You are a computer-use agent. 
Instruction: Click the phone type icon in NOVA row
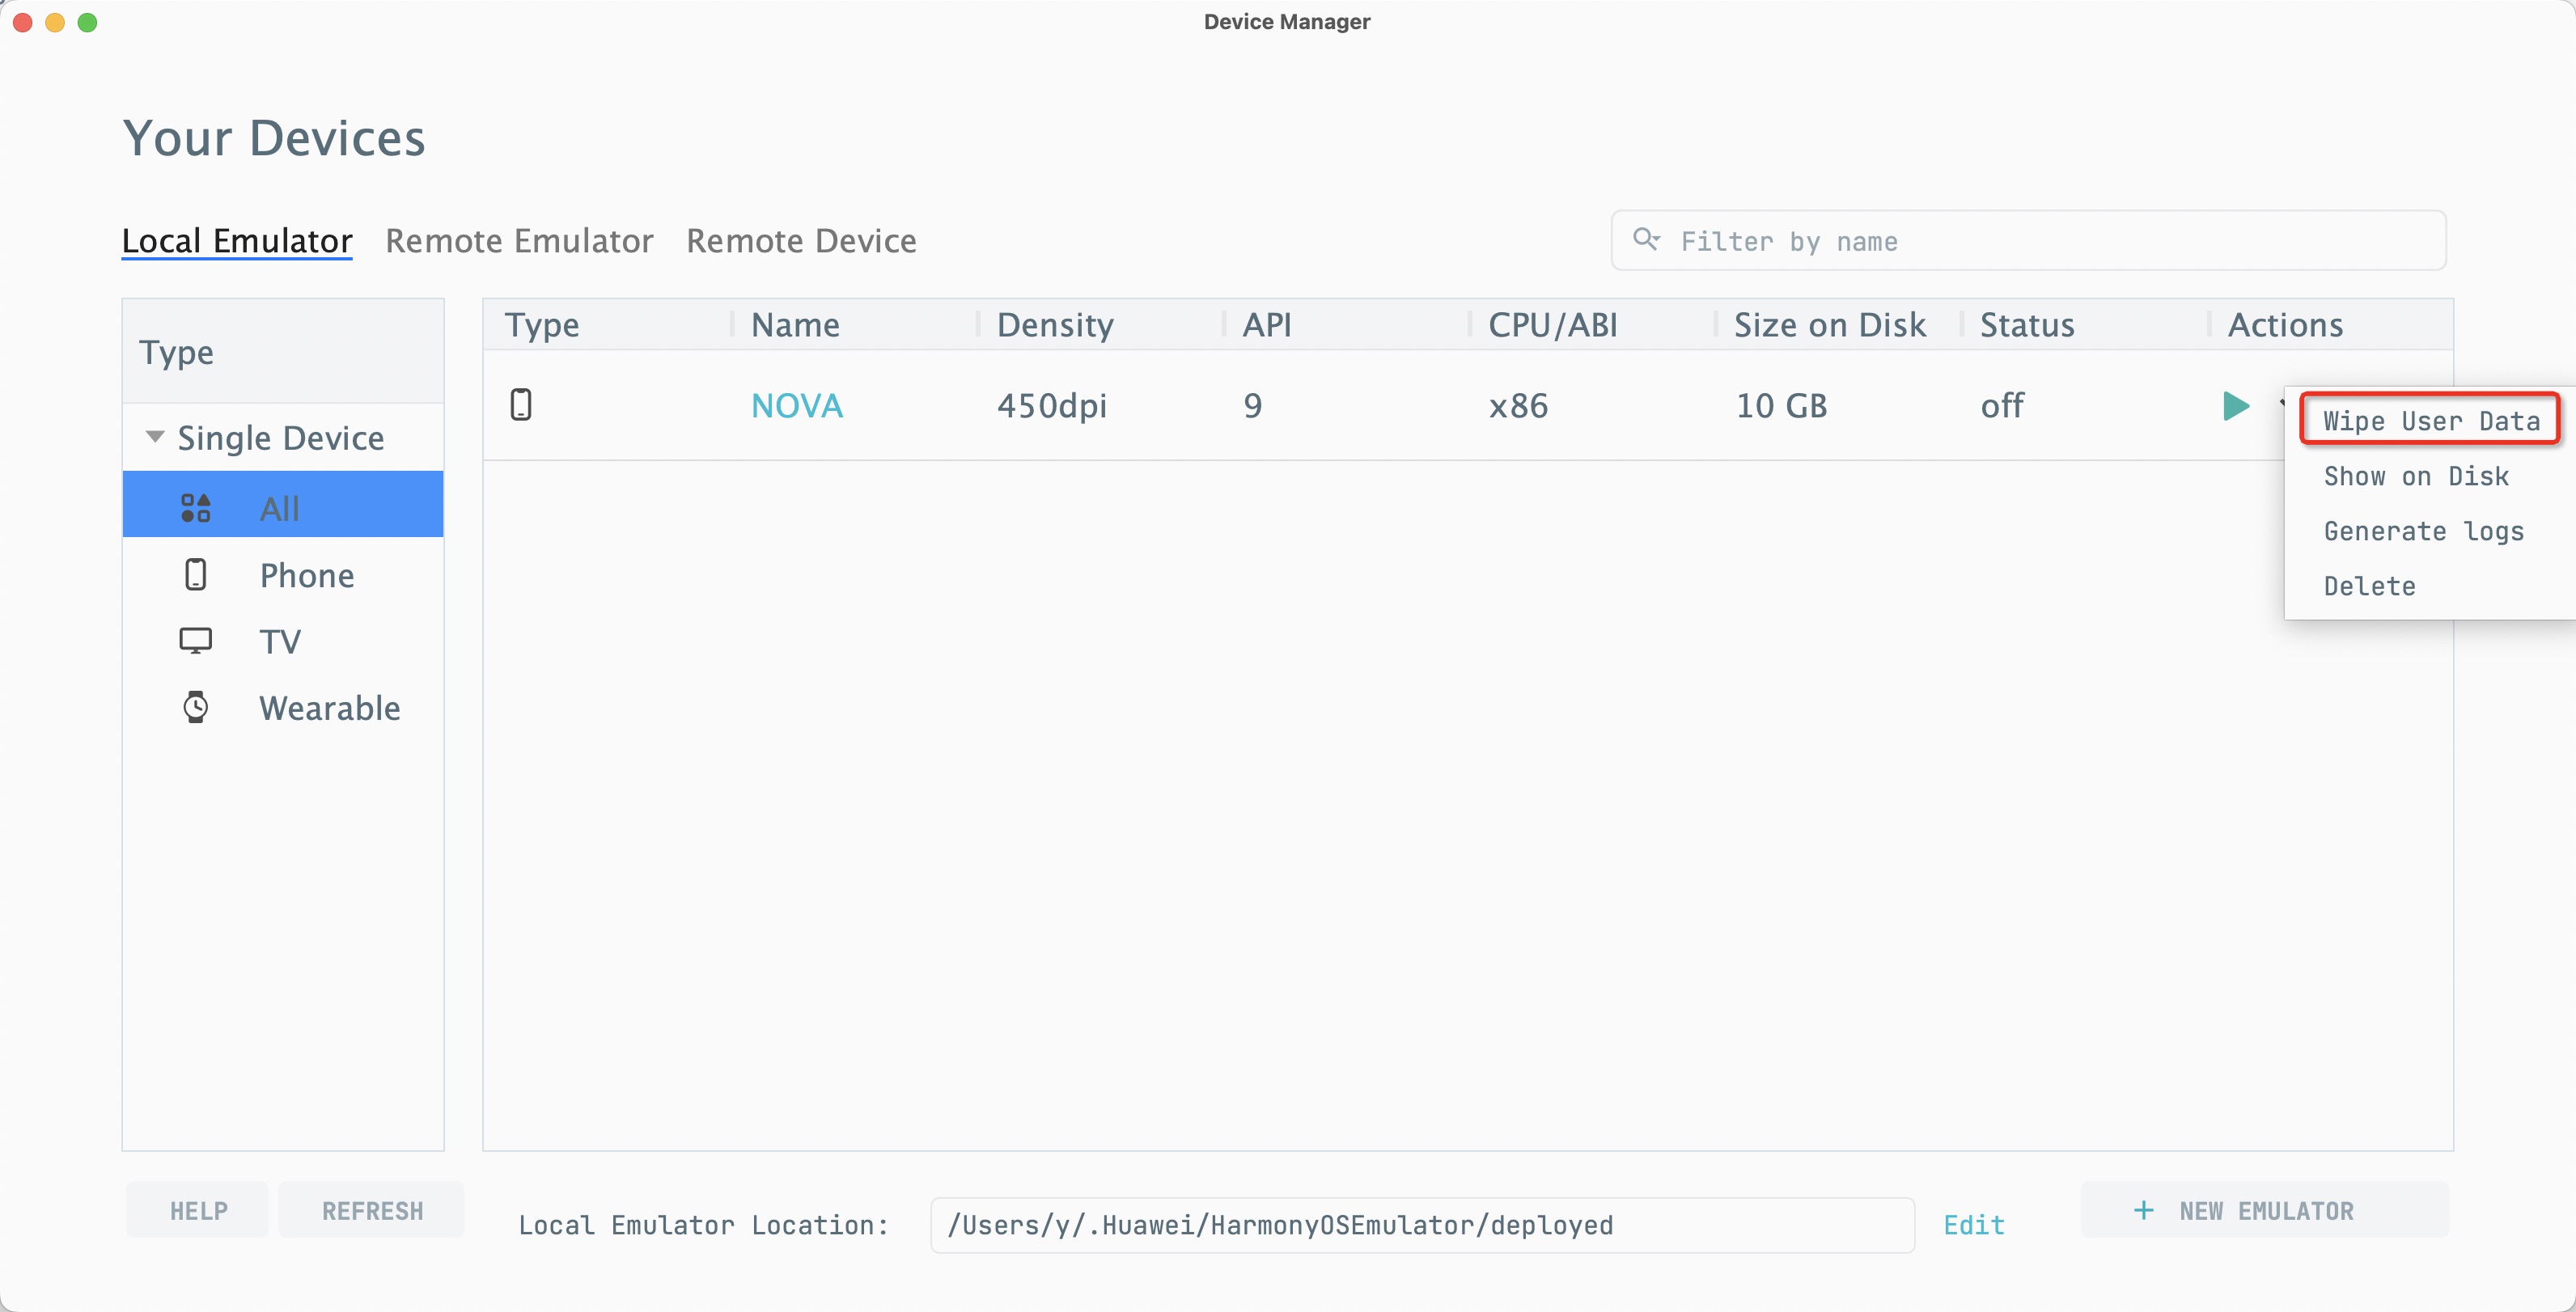(521, 405)
